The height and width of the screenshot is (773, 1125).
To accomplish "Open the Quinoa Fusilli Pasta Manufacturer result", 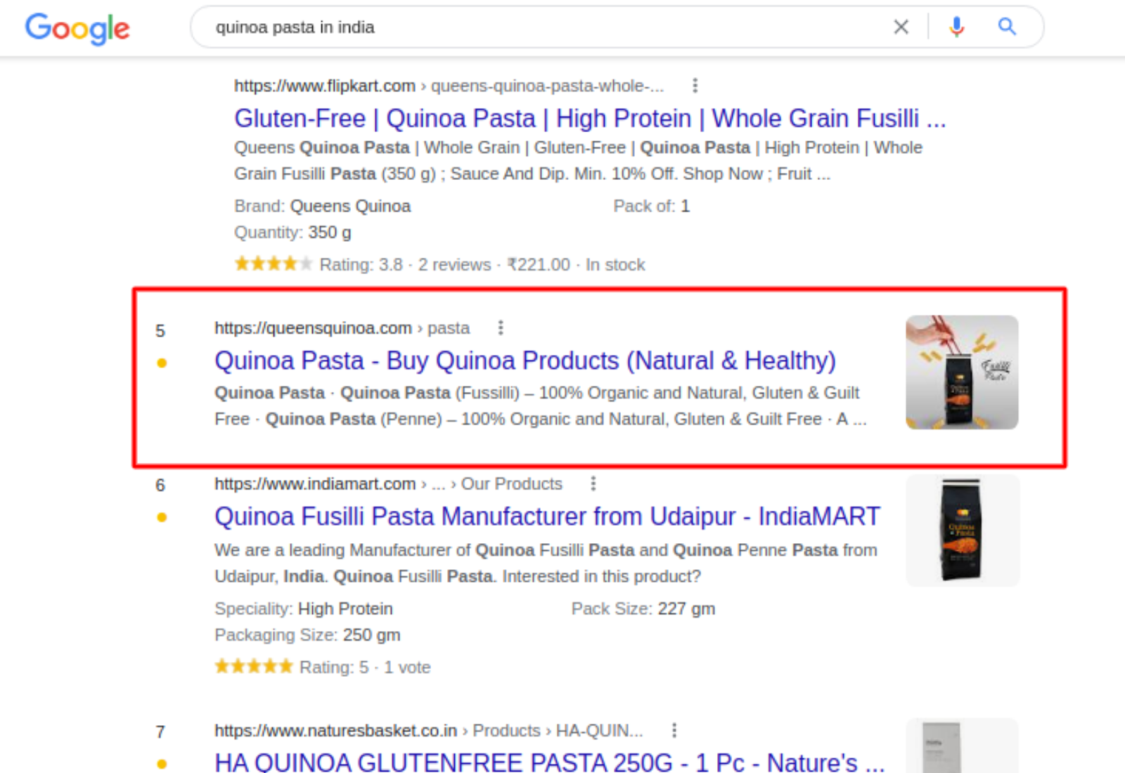I will click(546, 517).
